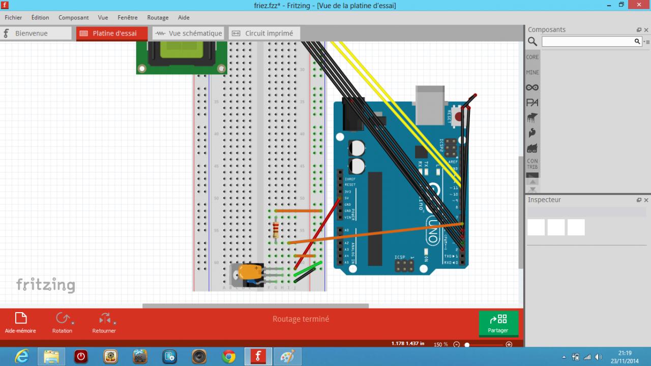This screenshot has width=651, height=366.
Task: Open the Rotation dropdown arrow
Action: 73,322
